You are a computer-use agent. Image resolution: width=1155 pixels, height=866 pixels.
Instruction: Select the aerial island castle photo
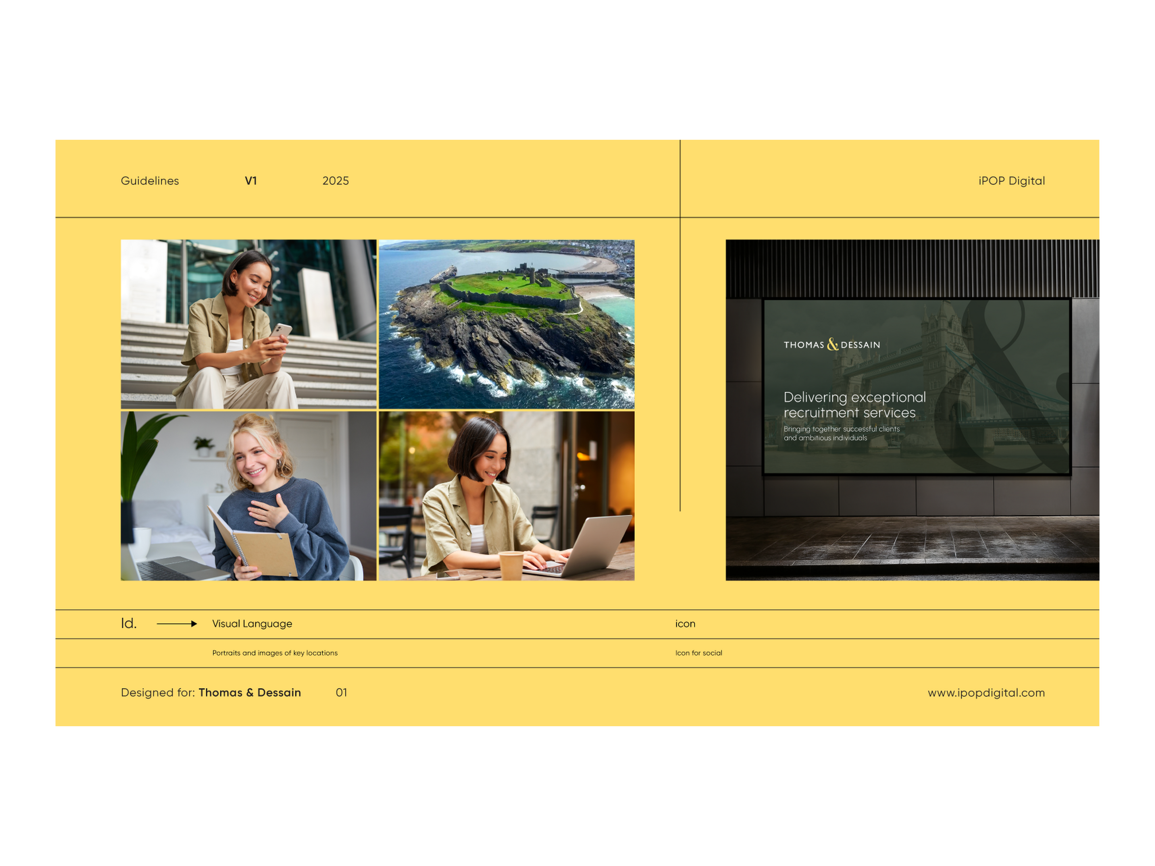[x=506, y=324]
